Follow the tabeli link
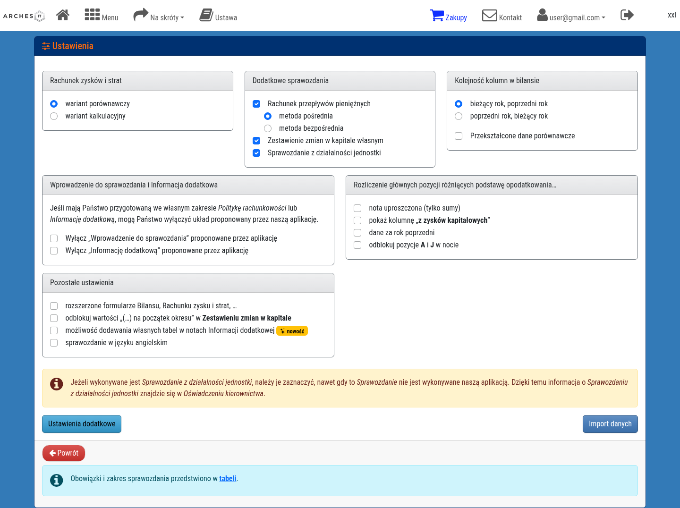Image resolution: width=680 pixels, height=508 pixels. [x=228, y=479]
